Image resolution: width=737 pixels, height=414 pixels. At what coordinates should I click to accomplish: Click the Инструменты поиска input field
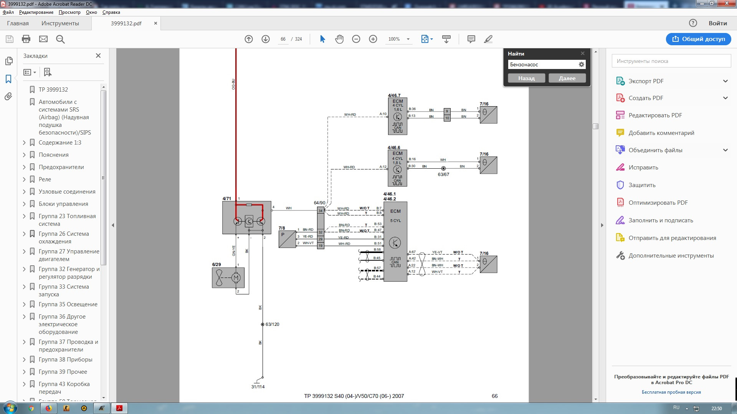(x=671, y=61)
